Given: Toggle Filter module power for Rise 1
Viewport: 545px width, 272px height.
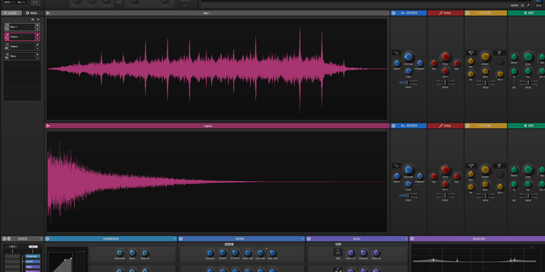Looking at the screenshot, I should click(468, 13).
